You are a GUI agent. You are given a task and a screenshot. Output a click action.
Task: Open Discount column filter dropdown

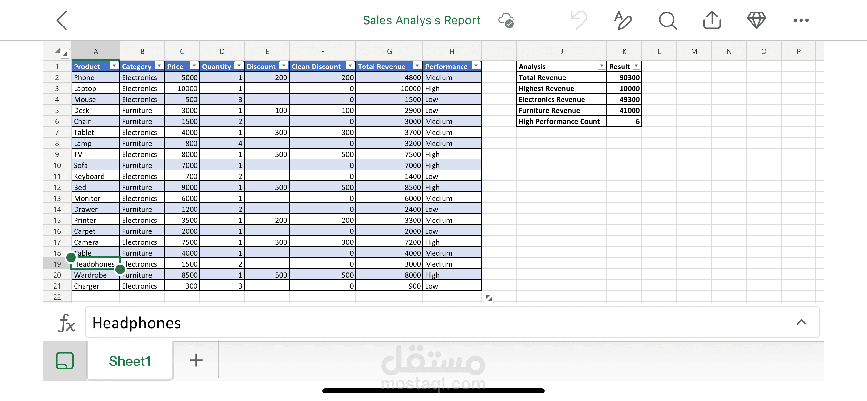[284, 66]
